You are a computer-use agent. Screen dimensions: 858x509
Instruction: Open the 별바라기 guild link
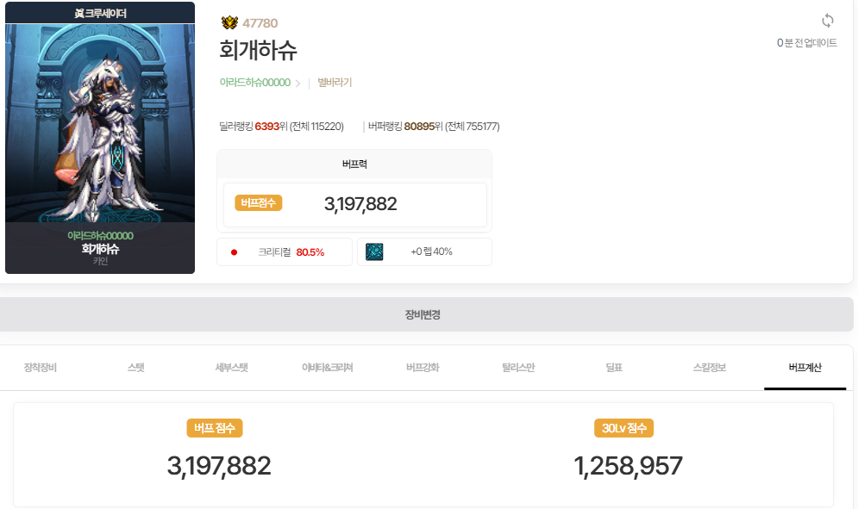335,83
